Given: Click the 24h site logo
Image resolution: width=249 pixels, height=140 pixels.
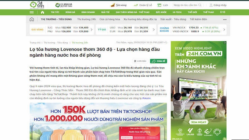Looking at the screenshot, I should (x=37, y=5).
